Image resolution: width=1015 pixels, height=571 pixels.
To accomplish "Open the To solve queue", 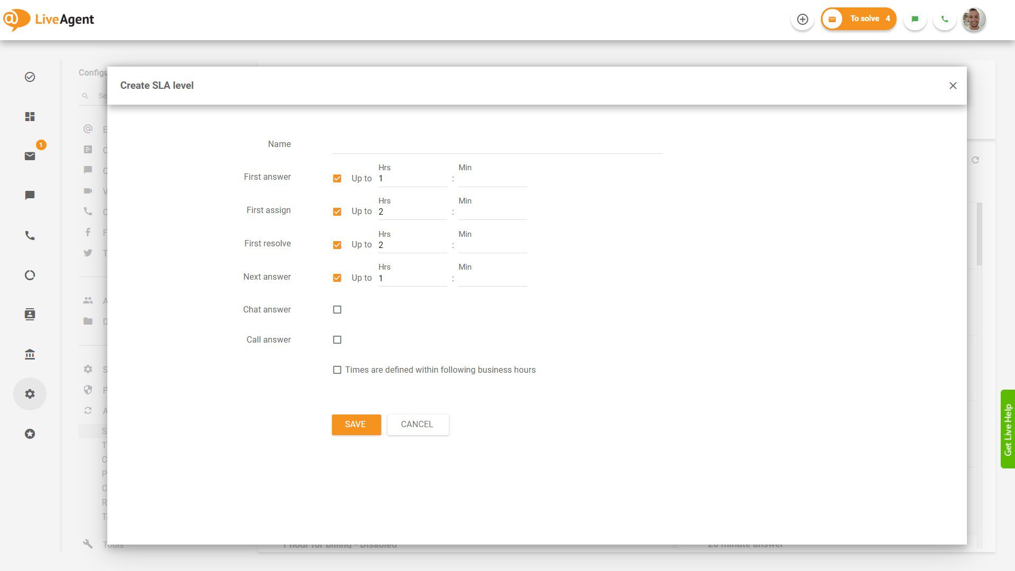I will pos(858,18).
